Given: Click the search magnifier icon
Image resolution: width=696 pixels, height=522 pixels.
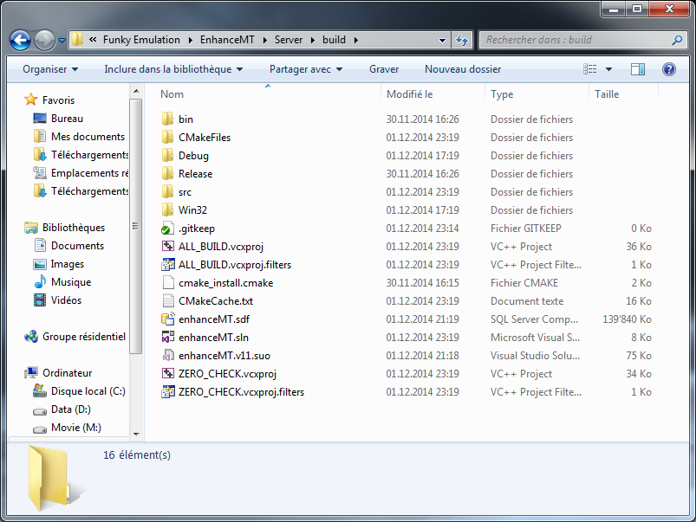Looking at the screenshot, I should [677, 40].
